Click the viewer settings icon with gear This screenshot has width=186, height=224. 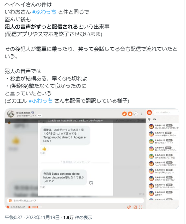click(129, 207)
